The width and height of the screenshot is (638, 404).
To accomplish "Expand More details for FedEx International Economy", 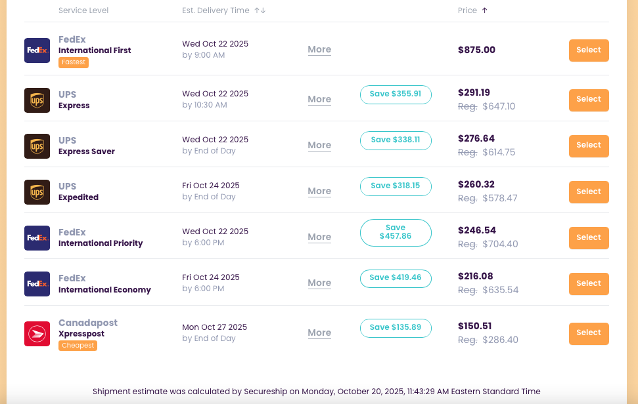I will click(x=319, y=283).
